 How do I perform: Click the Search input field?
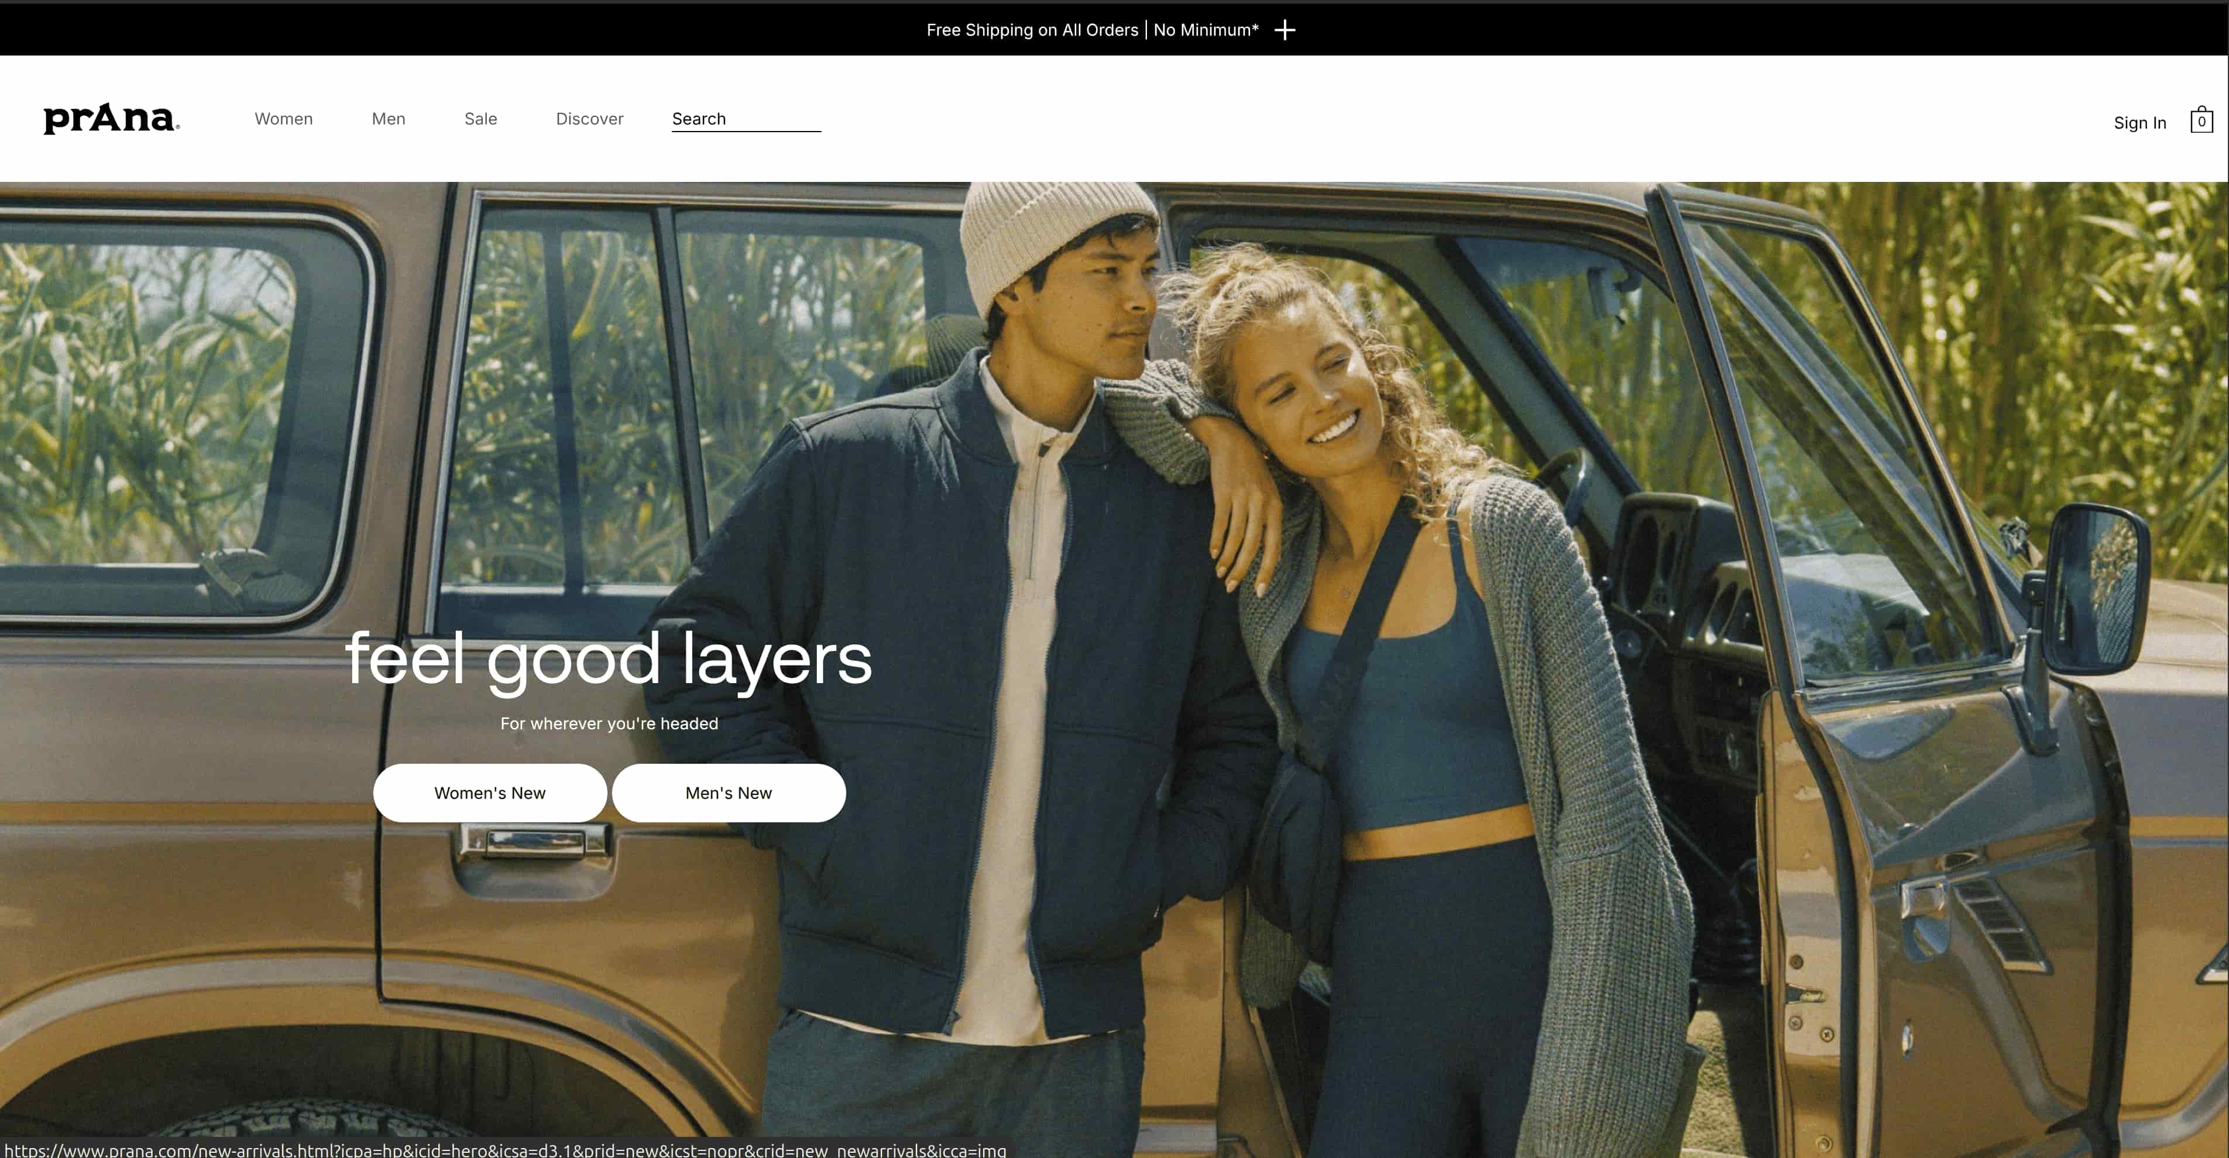point(746,119)
